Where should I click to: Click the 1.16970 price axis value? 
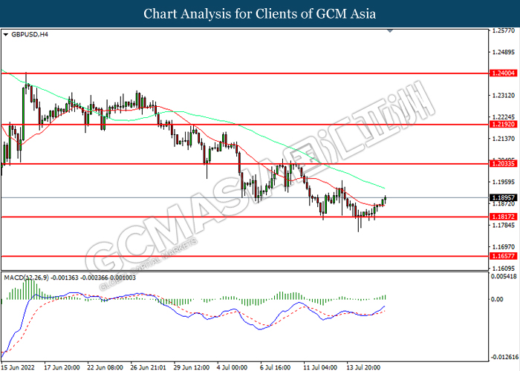click(504, 247)
